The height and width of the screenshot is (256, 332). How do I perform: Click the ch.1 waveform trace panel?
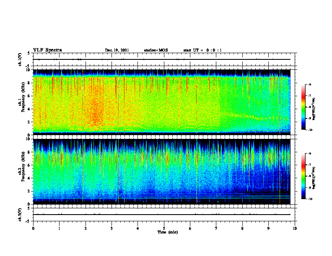pyautogui.click(x=164, y=59)
